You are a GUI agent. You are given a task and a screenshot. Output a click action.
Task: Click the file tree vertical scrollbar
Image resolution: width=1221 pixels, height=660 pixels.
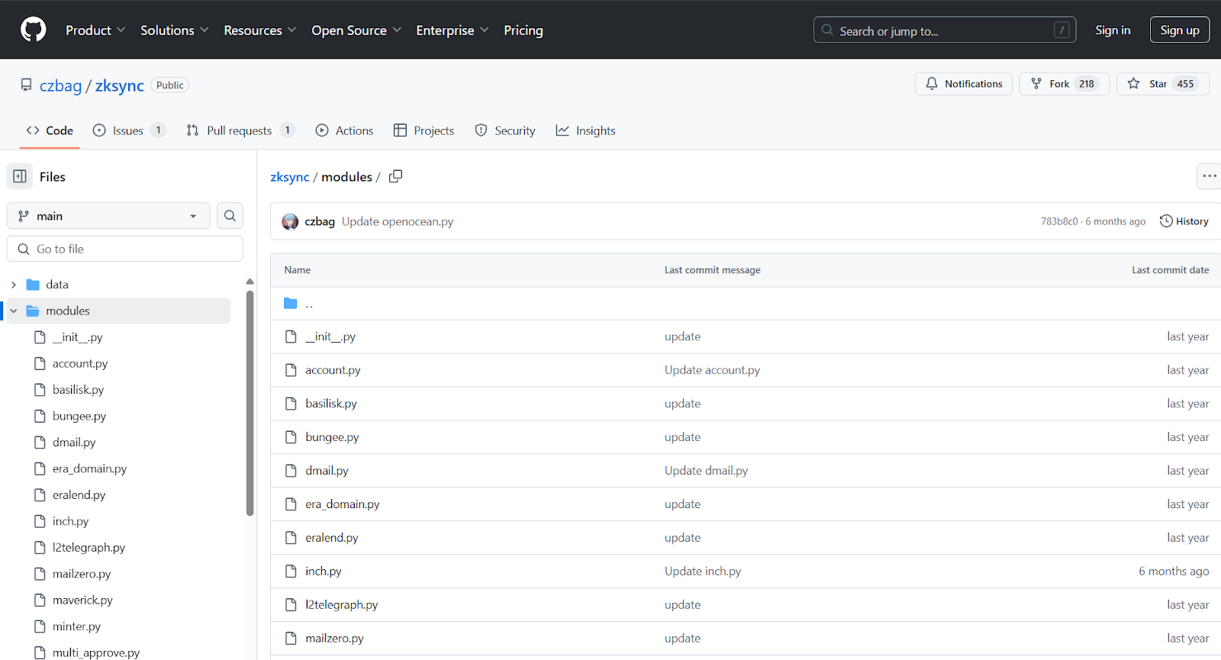coord(250,403)
